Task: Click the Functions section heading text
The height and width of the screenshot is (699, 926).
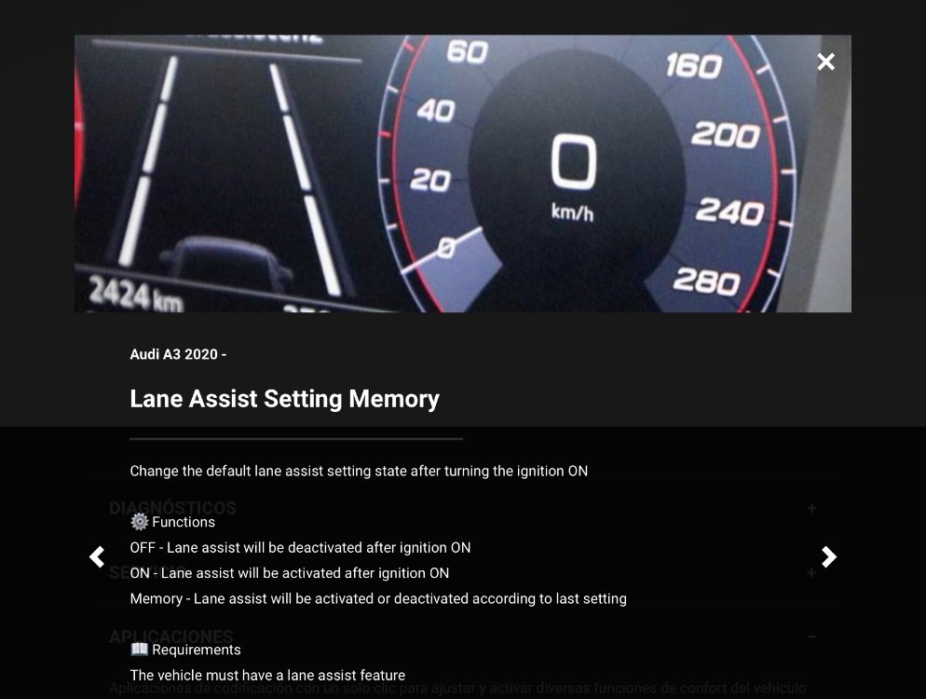Action: point(184,522)
